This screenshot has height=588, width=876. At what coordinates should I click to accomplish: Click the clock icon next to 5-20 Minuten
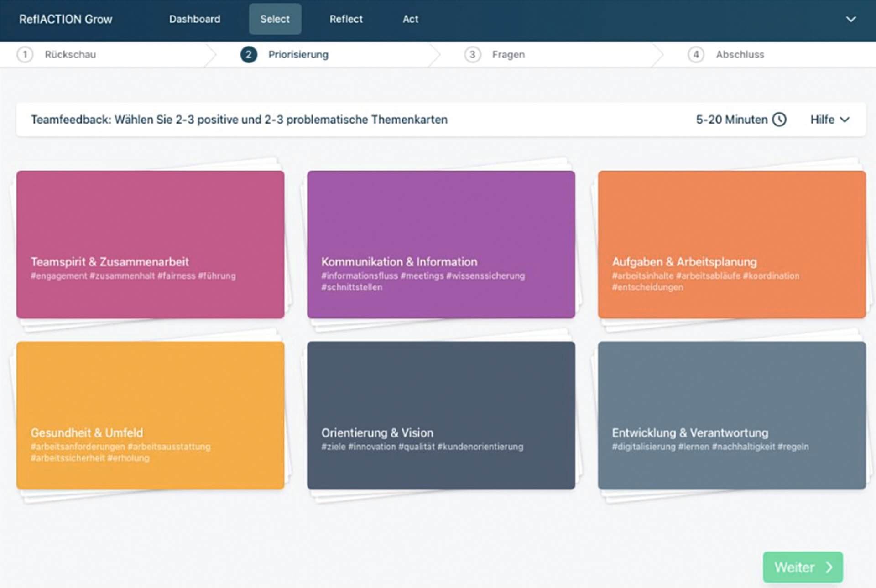click(x=779, y=120)
